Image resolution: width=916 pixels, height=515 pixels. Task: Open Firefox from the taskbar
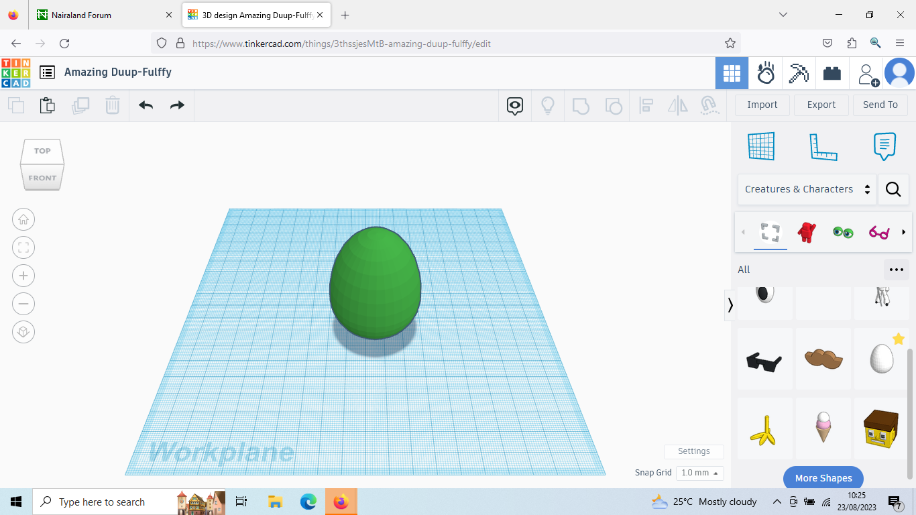(x=341, y=502)
